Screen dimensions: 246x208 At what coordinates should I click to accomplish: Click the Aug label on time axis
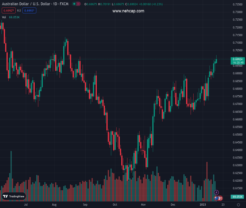[x=54, y=205]
